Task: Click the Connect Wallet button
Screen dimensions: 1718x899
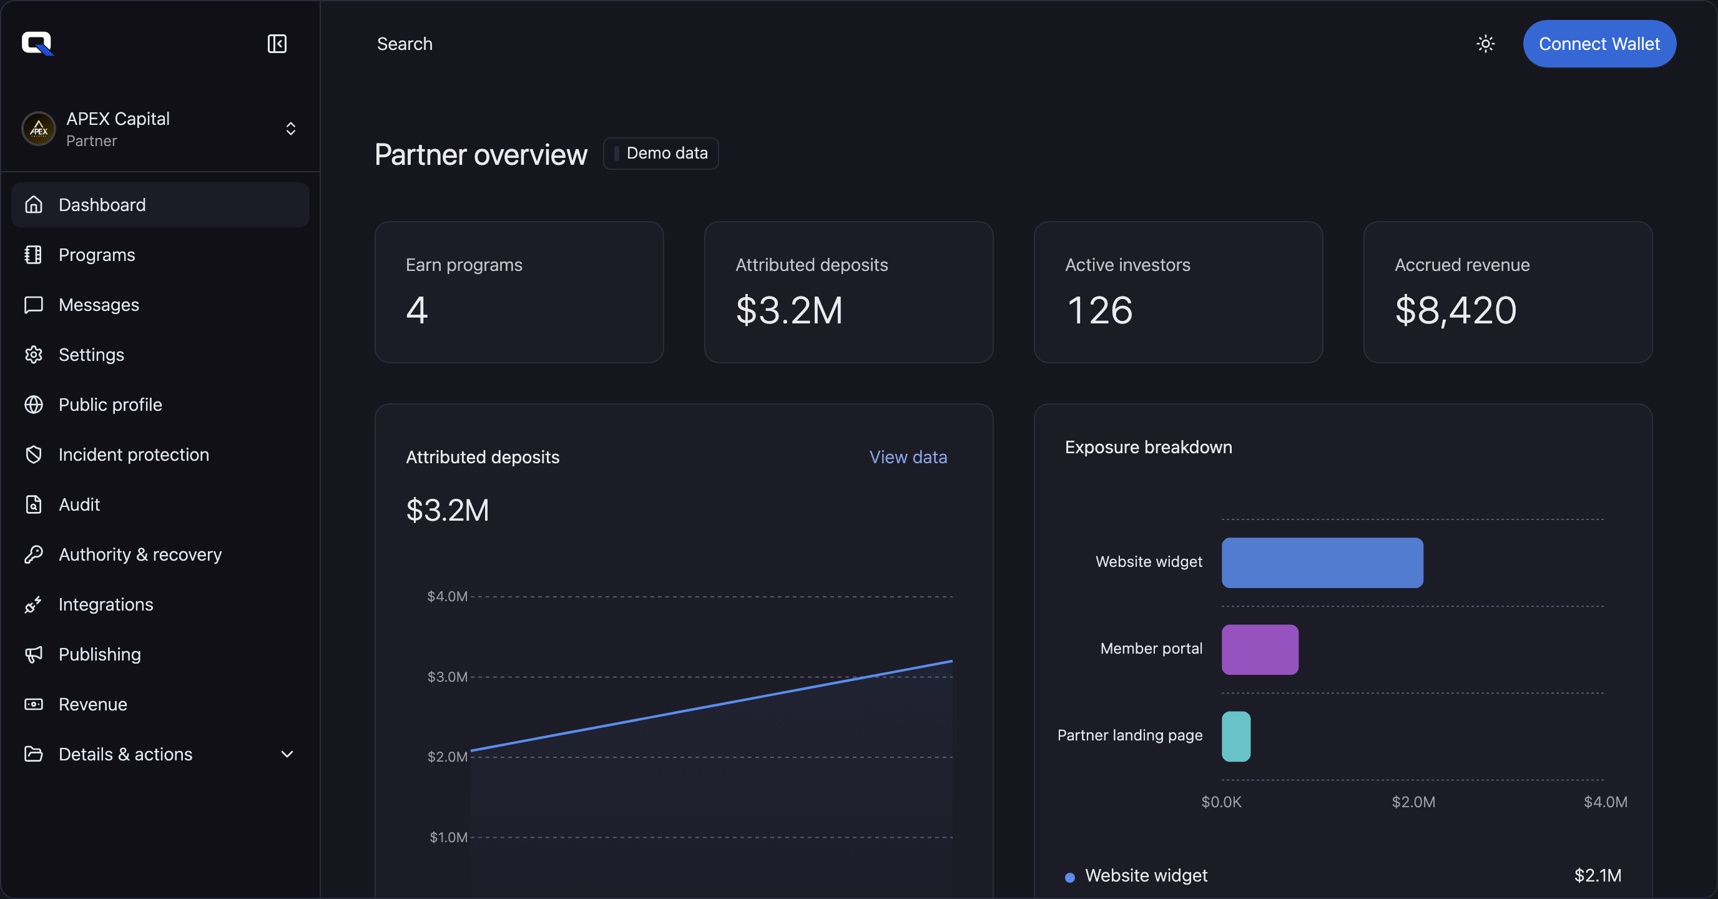Action: 1599,44
